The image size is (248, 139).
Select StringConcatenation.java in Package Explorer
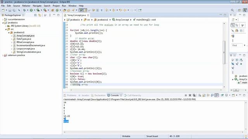coord(29,52)
